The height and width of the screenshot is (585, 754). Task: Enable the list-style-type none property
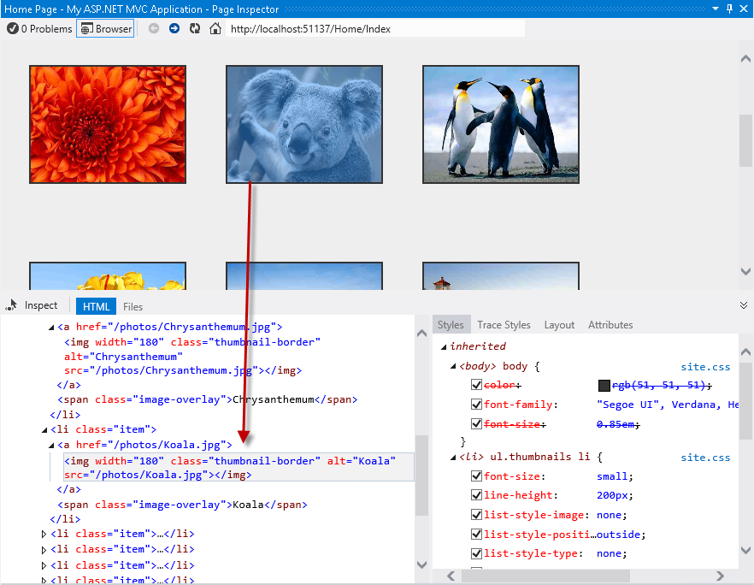click(477, 553)
